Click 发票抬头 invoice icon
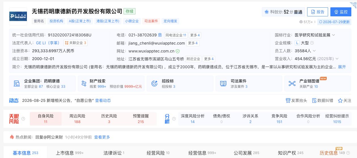357x158 pixels. (x=288, y=100)
